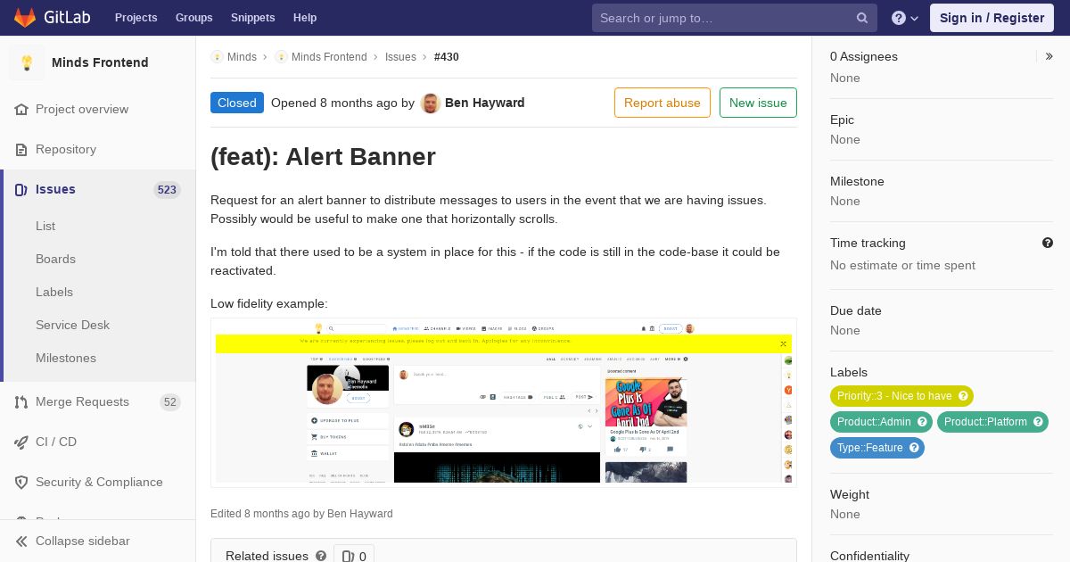The image size is (1070, 562).
Task: Open Service Desk submenu
Action: (x=72, y=326)
